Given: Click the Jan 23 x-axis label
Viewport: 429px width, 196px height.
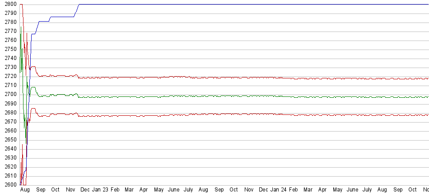Looking at the screenshot, I should (100, 190).
